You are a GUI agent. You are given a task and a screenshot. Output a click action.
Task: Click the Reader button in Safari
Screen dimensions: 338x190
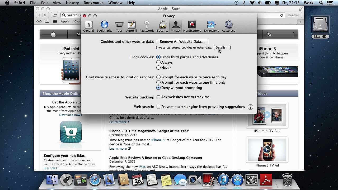pos(293,15)
